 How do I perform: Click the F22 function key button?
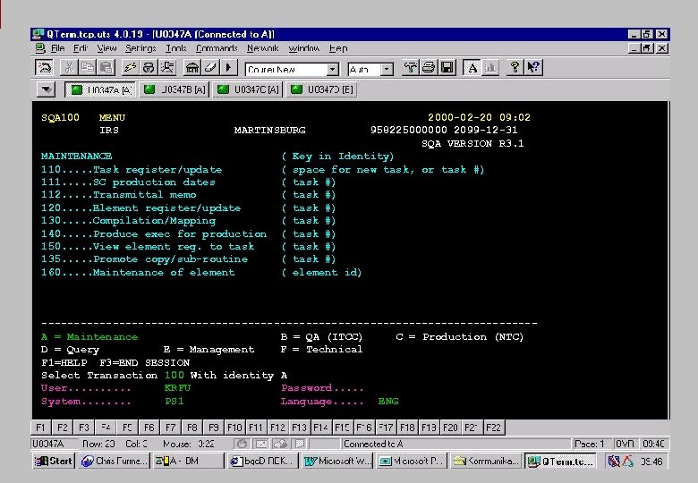493,428
